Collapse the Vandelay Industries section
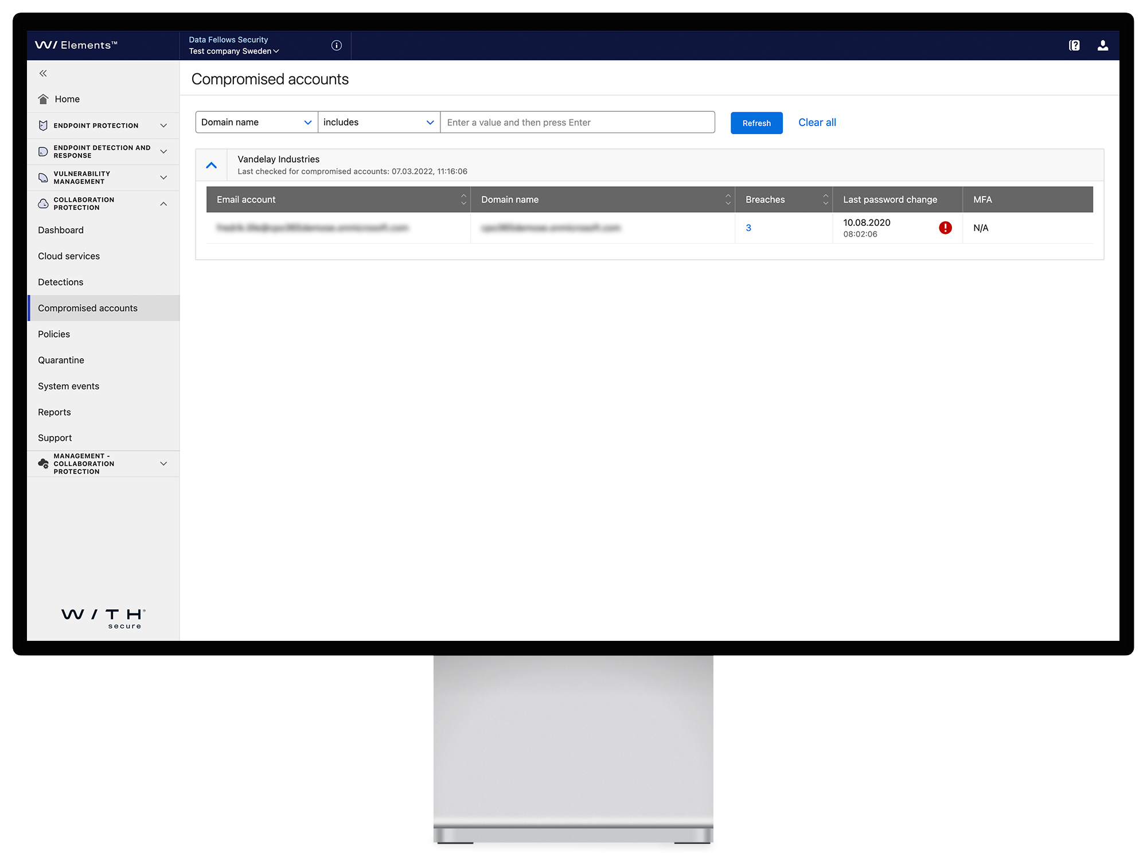This screenshot has height=865, width=1147. coord(212,165)
